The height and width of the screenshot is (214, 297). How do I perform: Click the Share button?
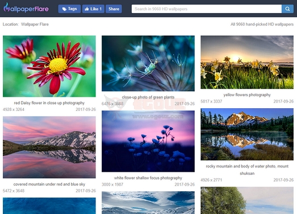pos(114,9)
